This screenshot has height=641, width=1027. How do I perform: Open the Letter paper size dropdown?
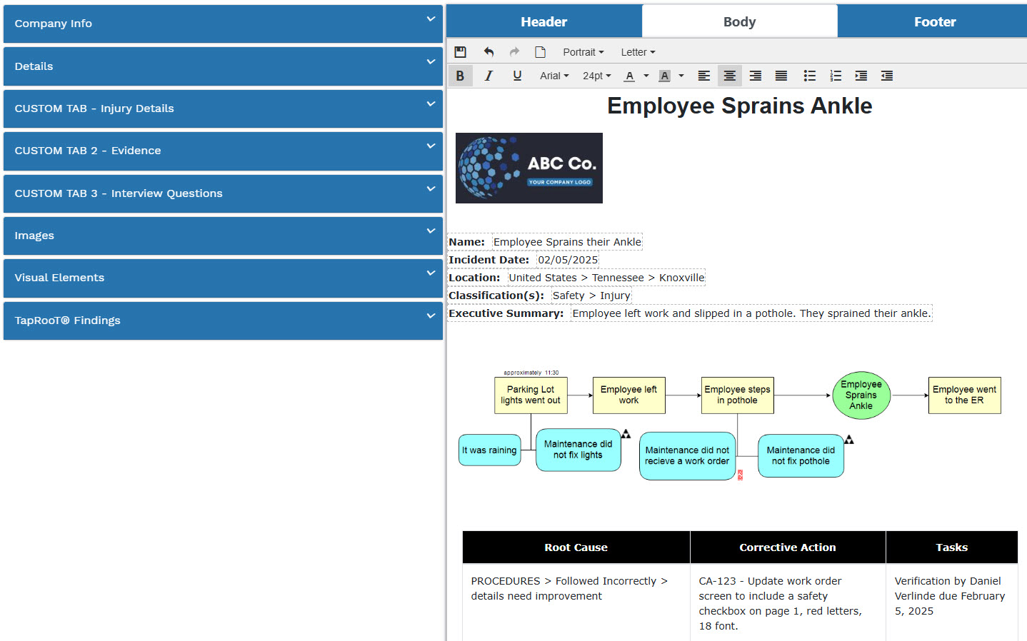(x=638, y=52)
